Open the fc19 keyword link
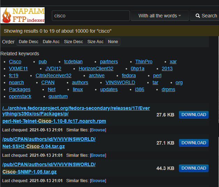 coord(14,75)
